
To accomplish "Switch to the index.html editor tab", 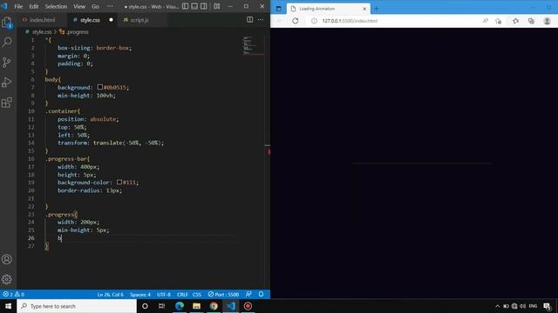I will pos(42,20).
